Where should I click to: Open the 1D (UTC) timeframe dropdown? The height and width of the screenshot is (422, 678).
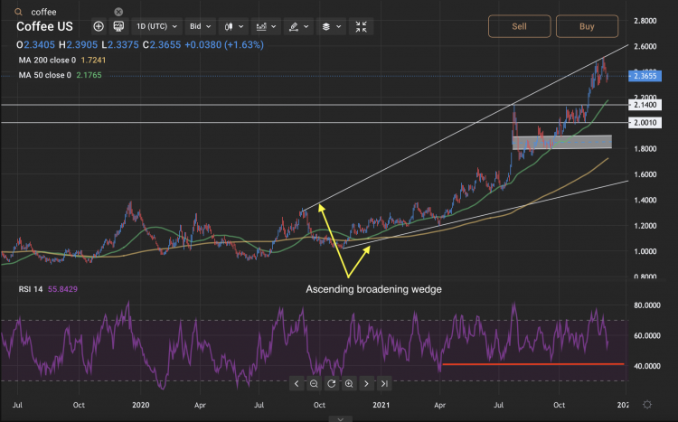156,26
